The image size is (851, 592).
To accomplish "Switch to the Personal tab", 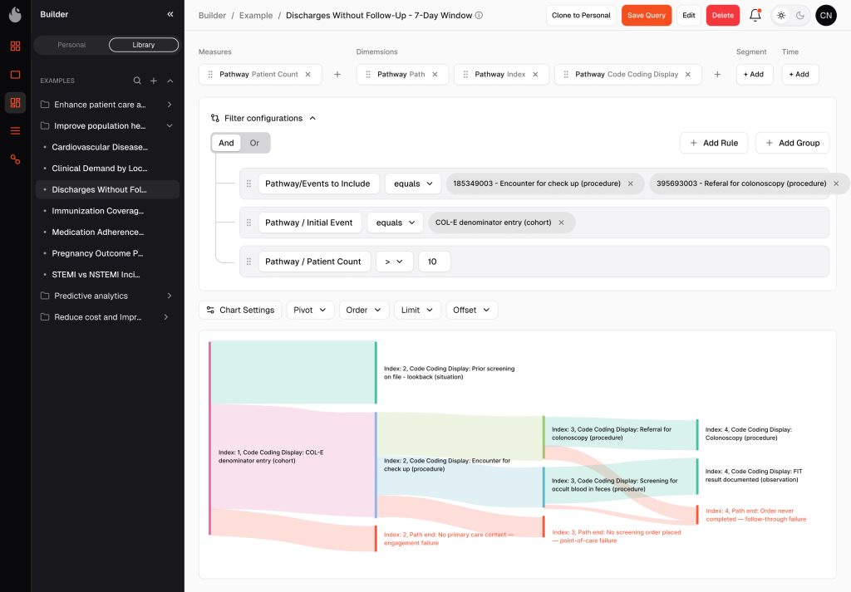I will pos(71,45).
